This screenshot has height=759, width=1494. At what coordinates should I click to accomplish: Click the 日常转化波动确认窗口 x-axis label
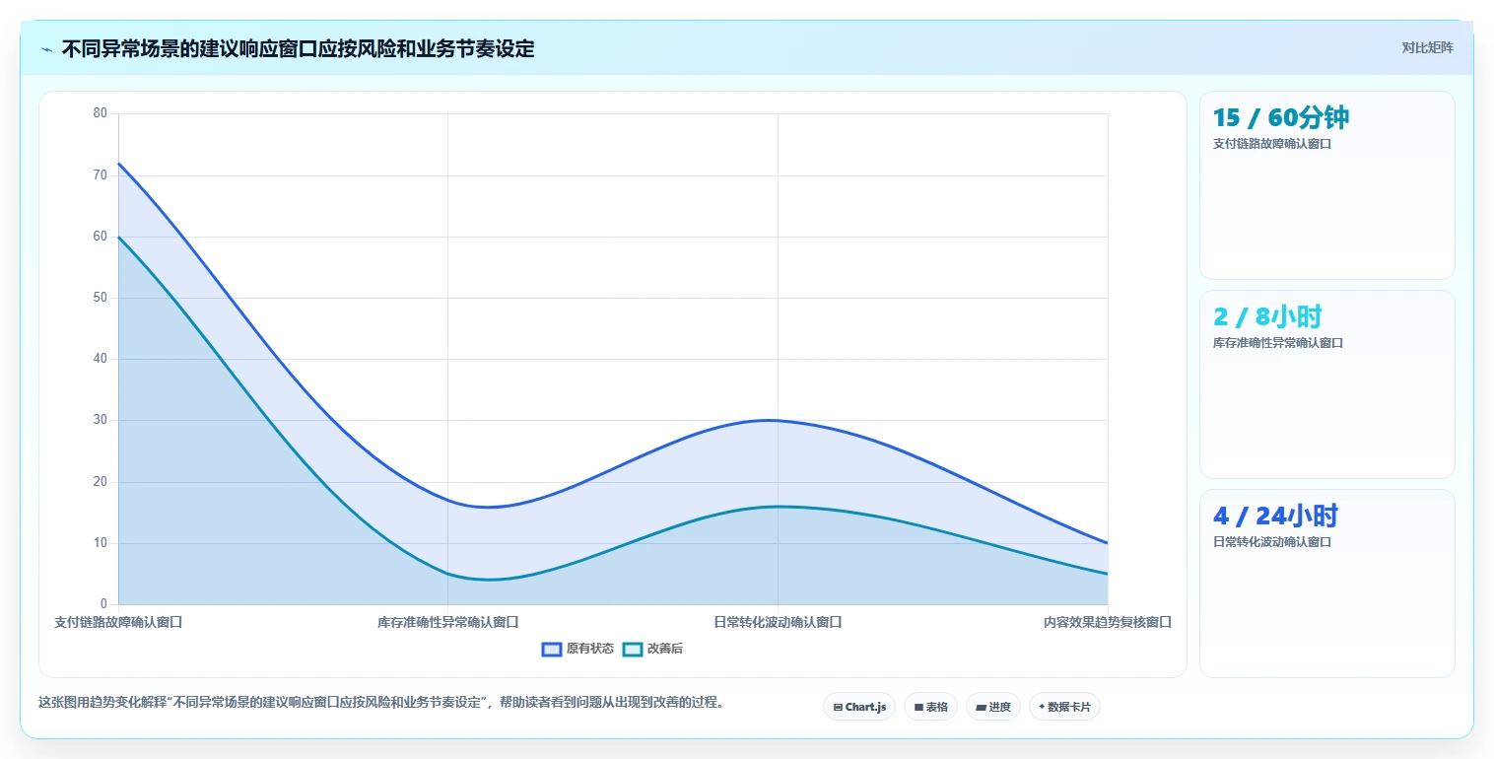coord(778,622)
